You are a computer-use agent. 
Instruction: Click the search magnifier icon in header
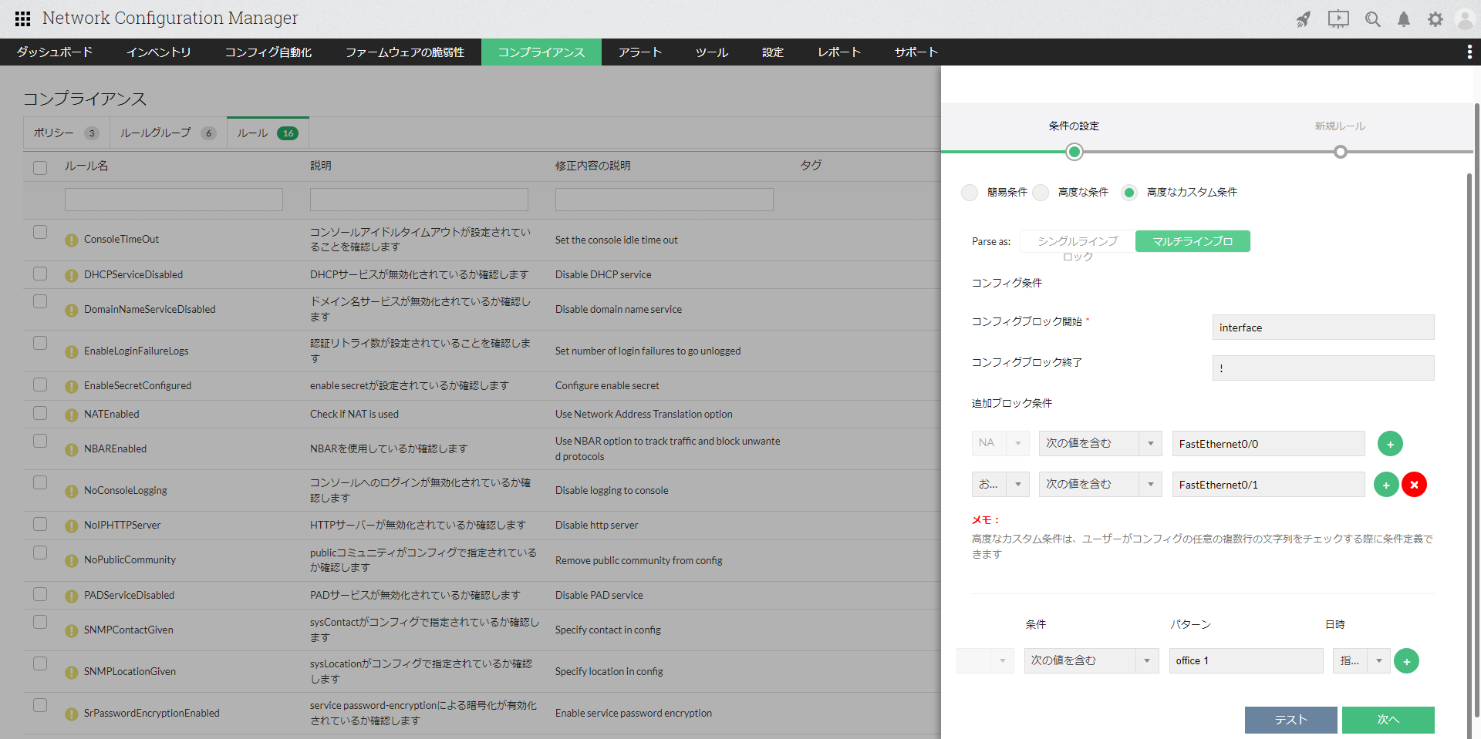pos(1372,19)
